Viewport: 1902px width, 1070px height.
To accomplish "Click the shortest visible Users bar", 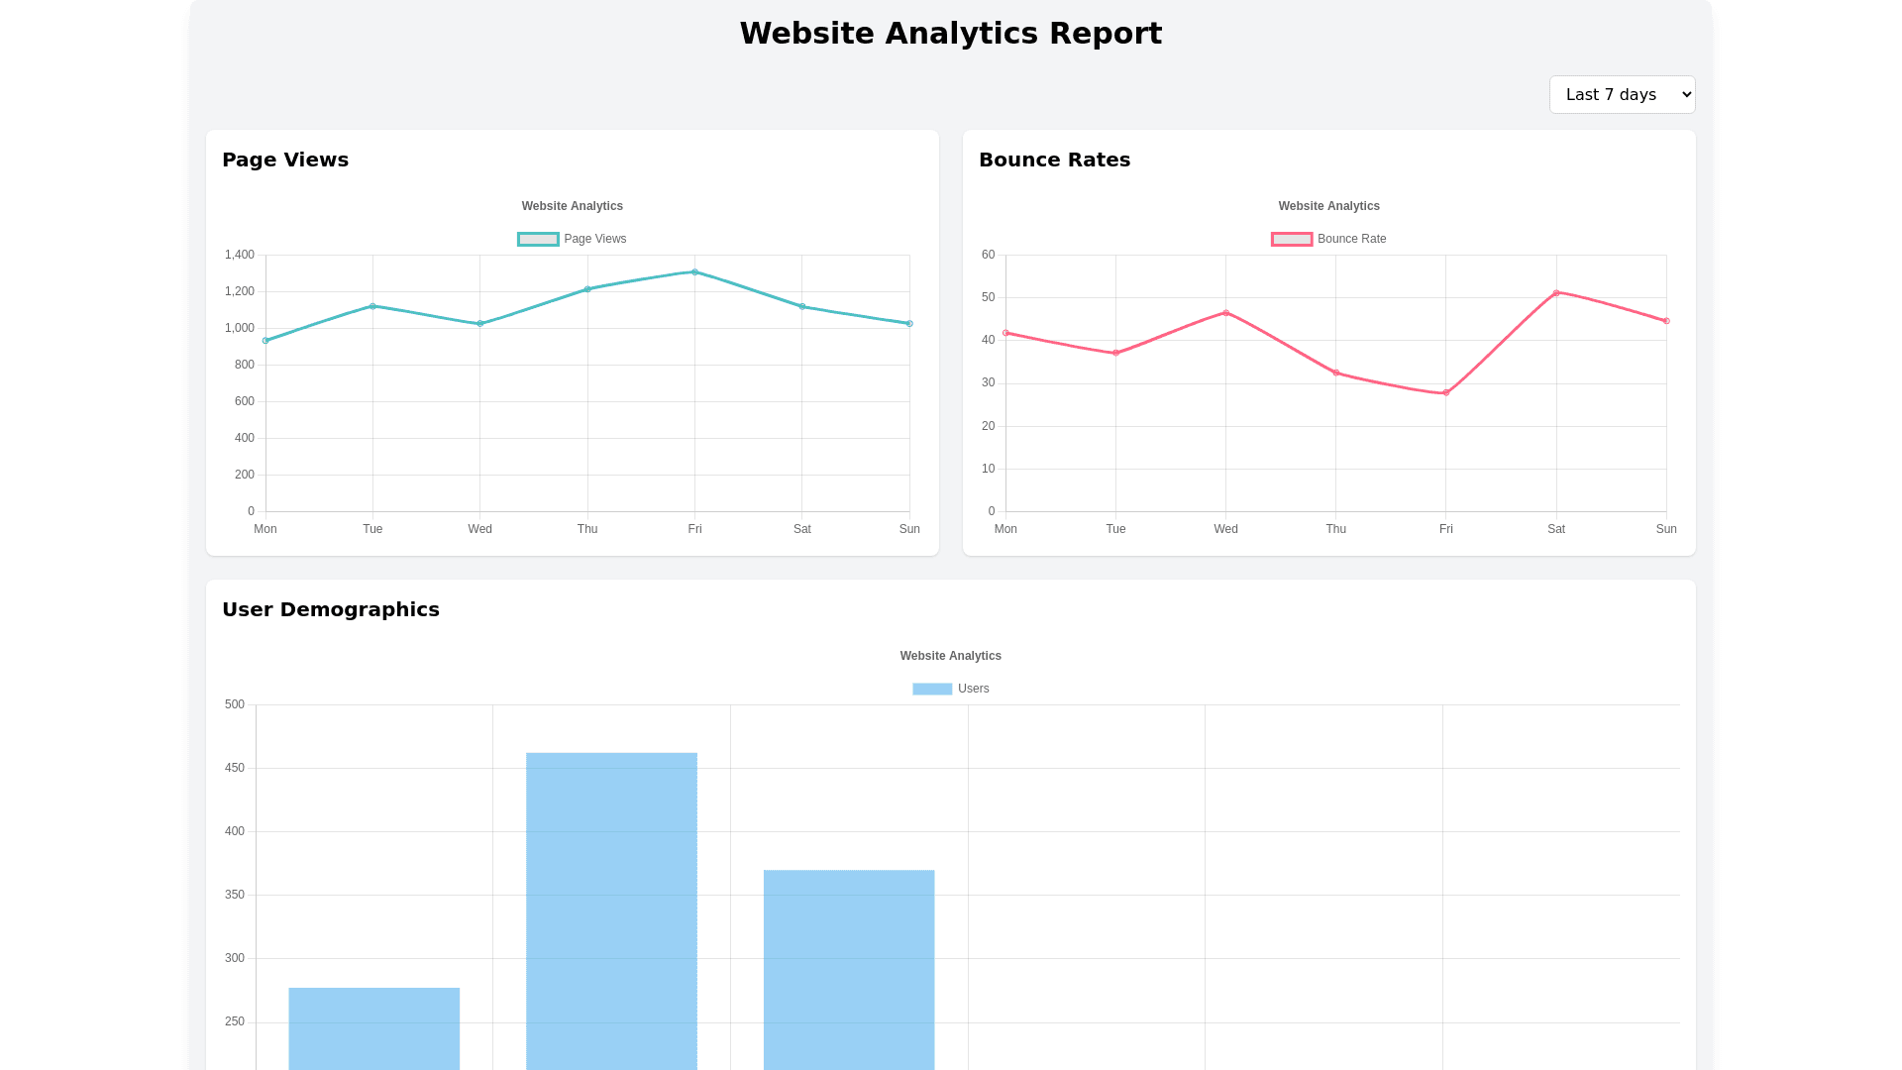I will tap(373, 1028).
